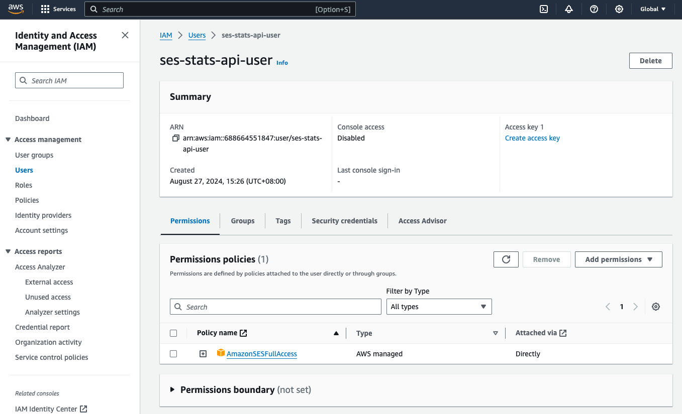Viewport: 682px width, 414px height.
Task: Open Unused access in the sidebar
Action: [48, 297]
